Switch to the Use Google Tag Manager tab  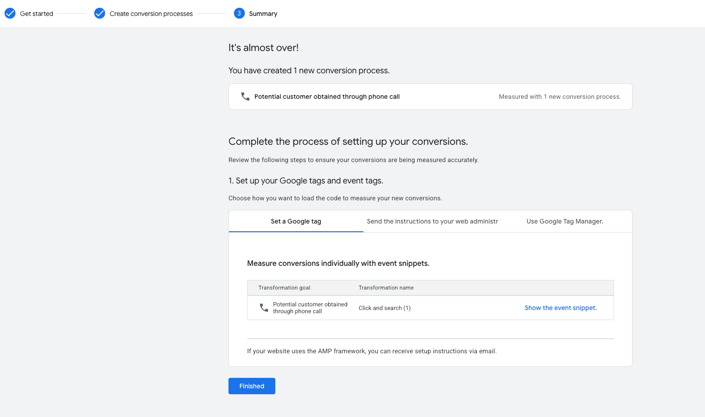point(565,221)
